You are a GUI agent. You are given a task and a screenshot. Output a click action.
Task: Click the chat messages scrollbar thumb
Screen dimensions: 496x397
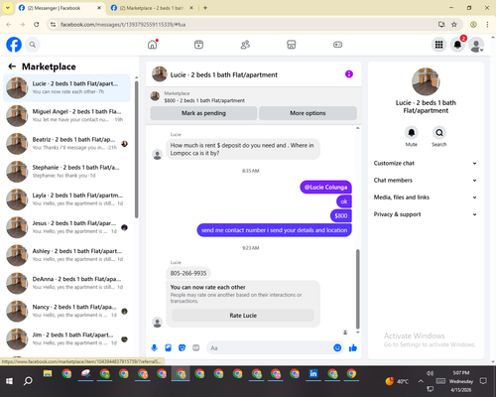pyautogui.click(x=357, y=289)
